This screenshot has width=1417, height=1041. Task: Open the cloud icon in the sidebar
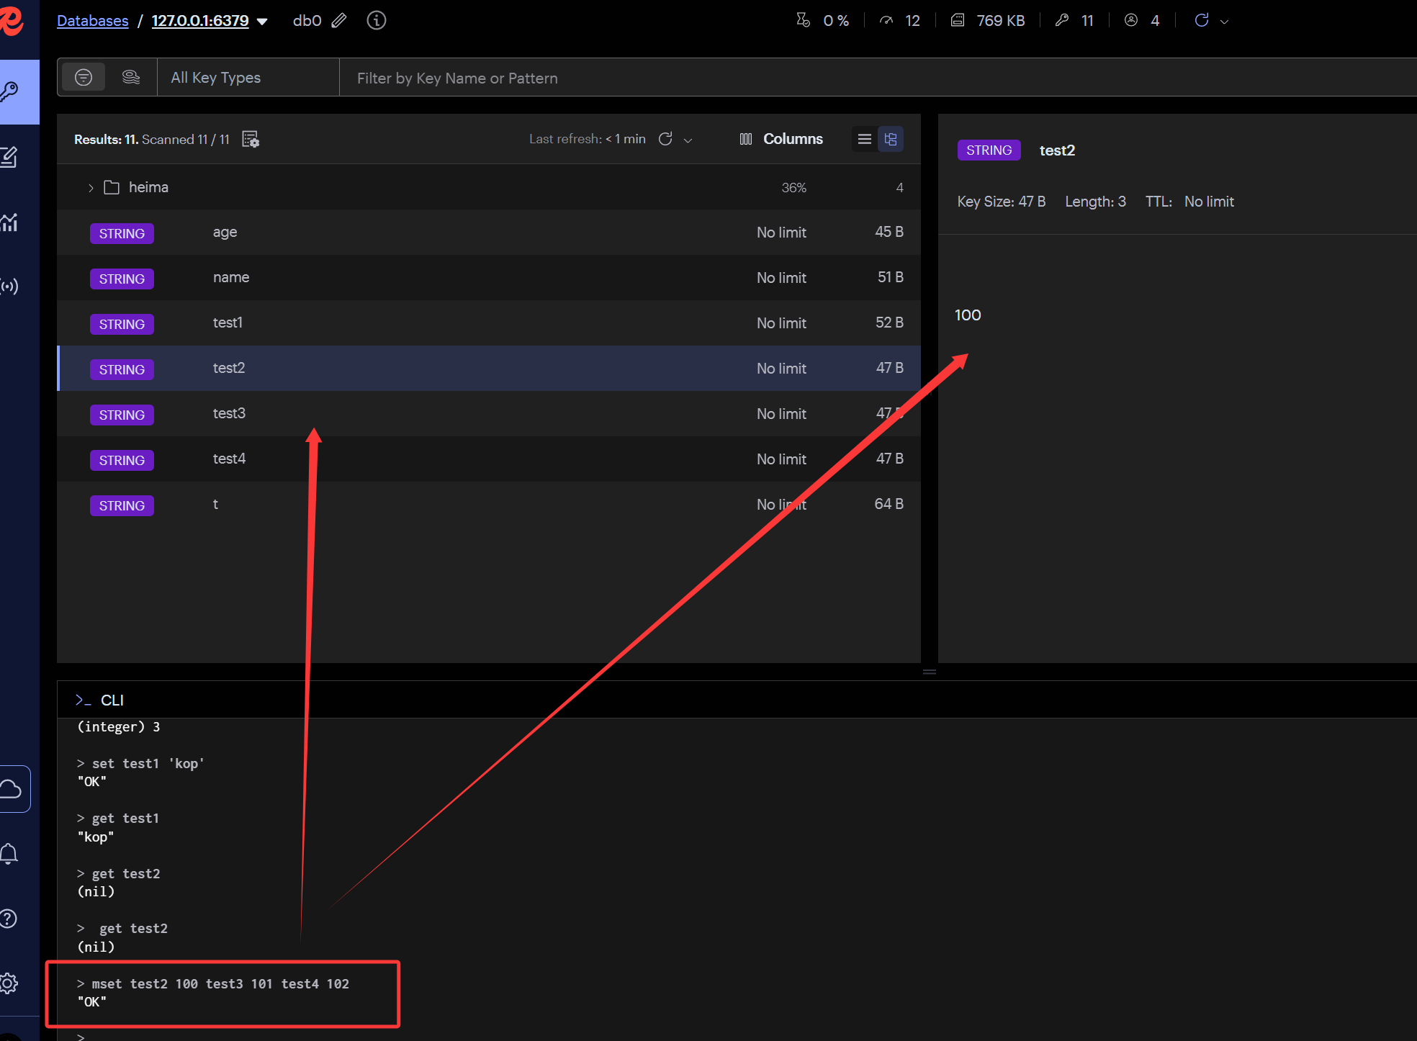point(12,789)
